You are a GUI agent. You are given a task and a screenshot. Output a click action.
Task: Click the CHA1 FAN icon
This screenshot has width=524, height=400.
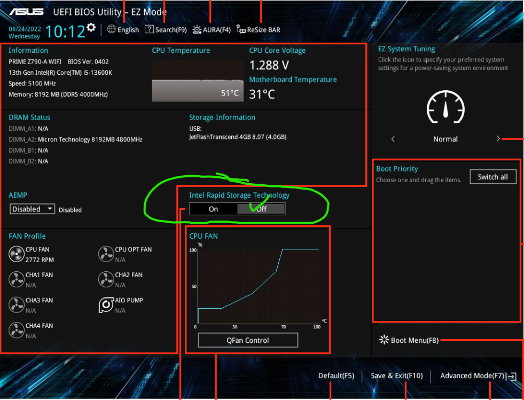pyautogui.click(x=17, y=280)
